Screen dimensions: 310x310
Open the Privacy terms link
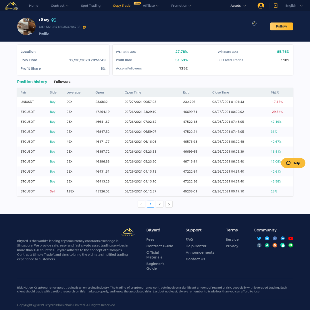[x=232, y=246]
